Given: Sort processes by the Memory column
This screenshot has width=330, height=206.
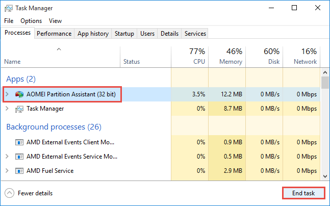Looking at the screenshot, I should pyautogui.click(x=227, y=57).
